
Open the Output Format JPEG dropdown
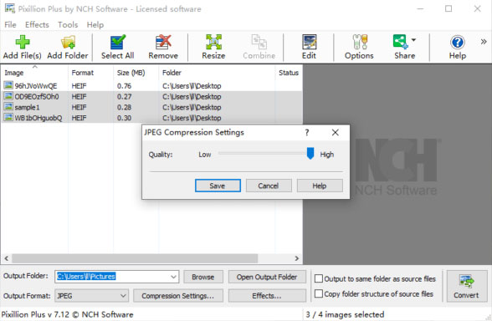(92, 296)
